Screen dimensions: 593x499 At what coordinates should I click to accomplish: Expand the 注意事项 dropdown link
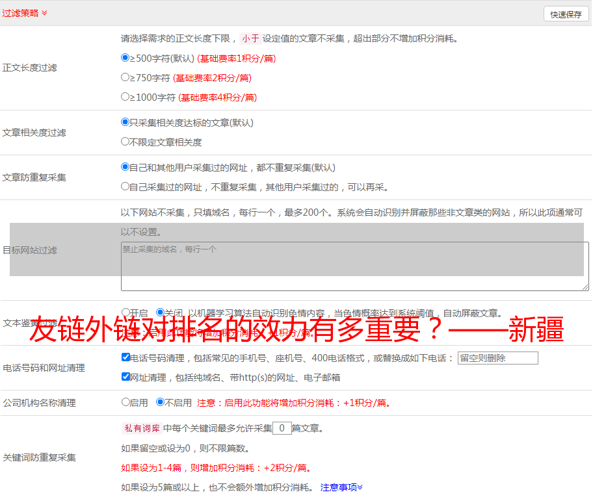click(341, 487)
